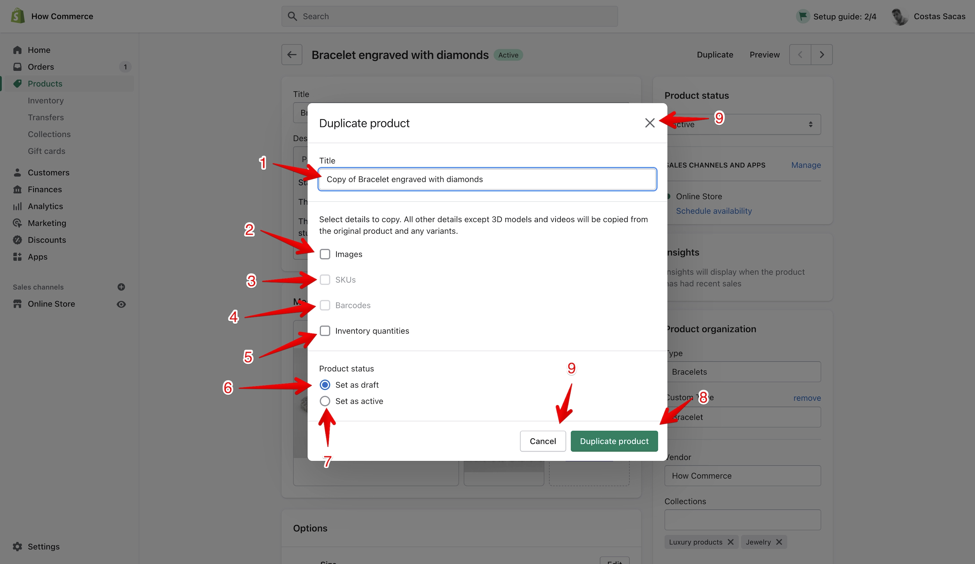Click the Cancel button
This screenshot has height=564, width=975.
[x=543, y=441]
